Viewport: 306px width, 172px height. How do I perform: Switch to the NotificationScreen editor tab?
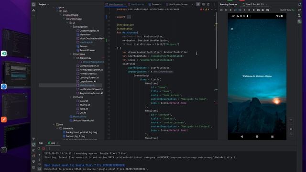point(177,4)
